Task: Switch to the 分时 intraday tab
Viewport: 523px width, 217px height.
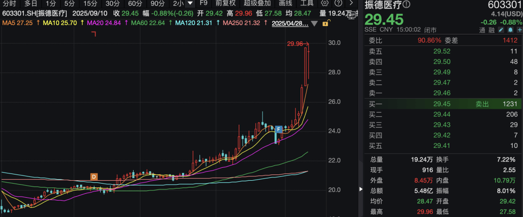Action: pyautogui.click(x=9, y=3)
